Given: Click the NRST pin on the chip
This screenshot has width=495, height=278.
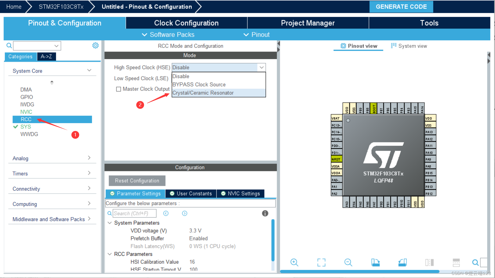Looking at the screenshot, I should 336,159.
